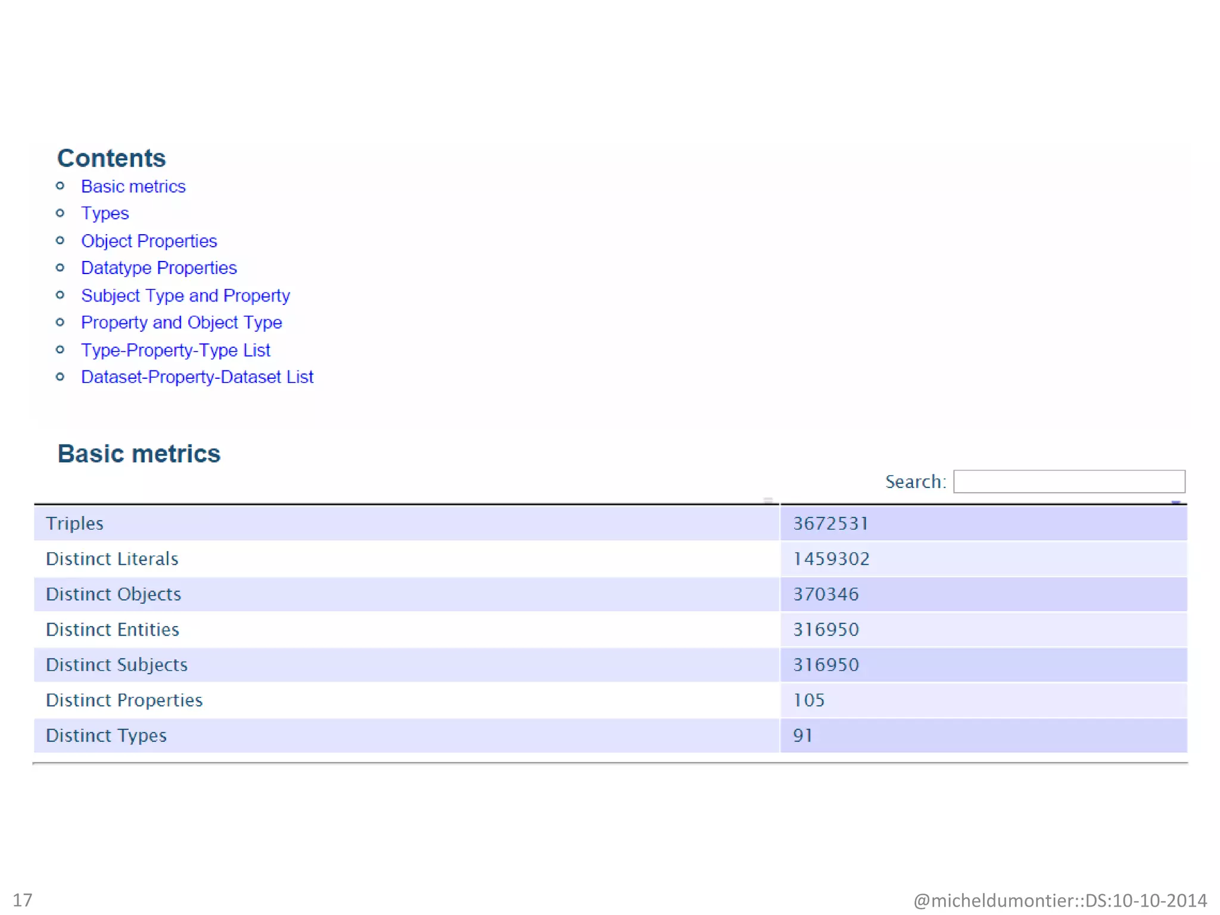
Task: Select the Distinct Types row label
Action: pos(106,735)
